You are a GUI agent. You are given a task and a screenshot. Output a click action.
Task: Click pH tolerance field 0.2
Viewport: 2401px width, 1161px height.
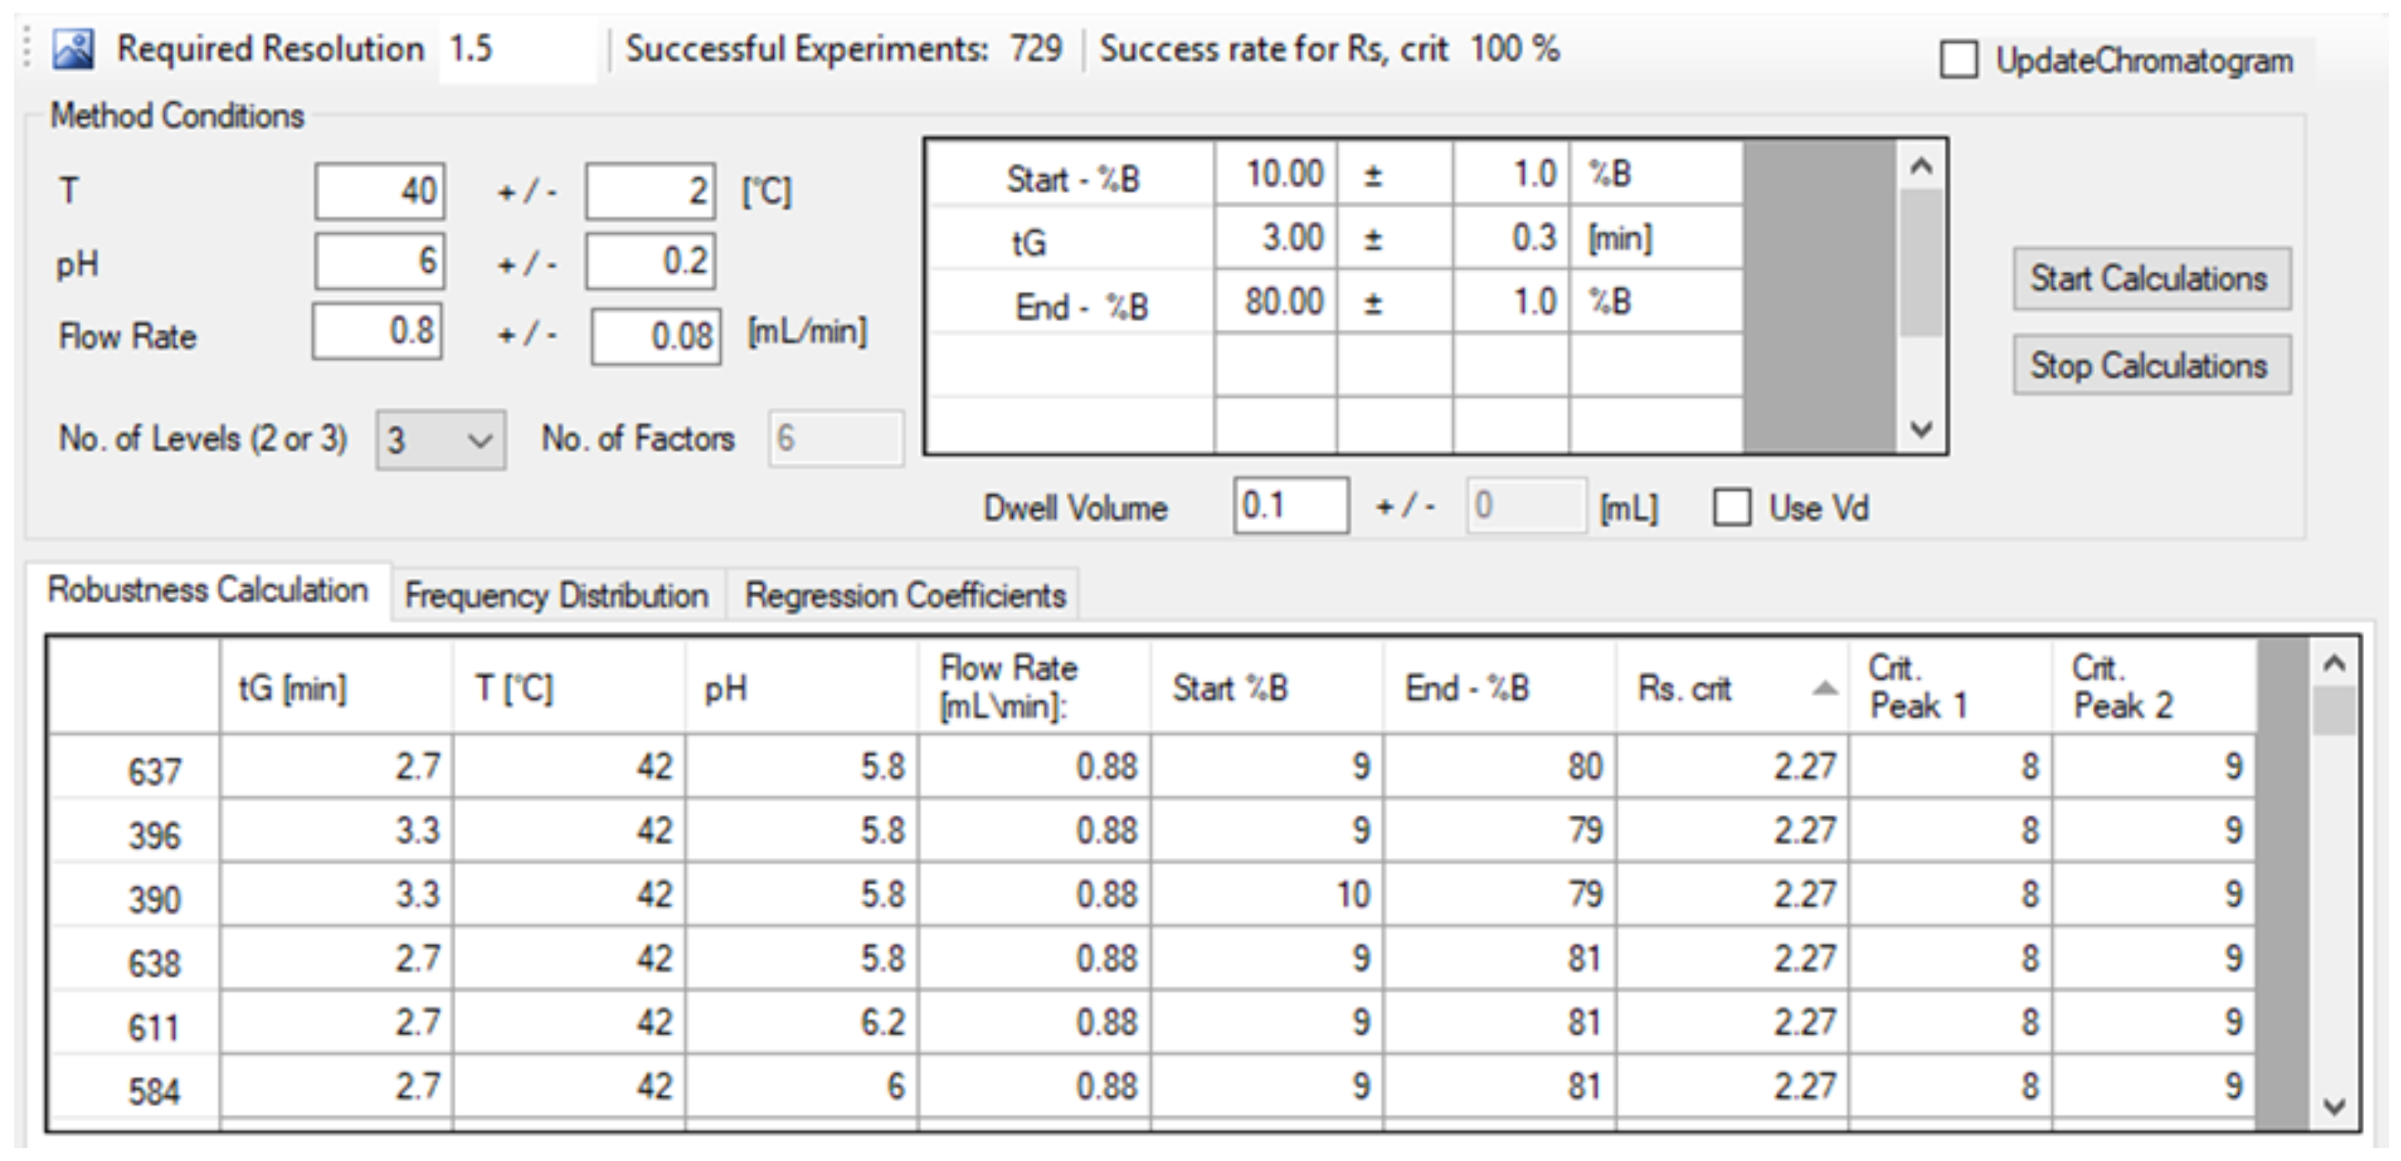[650, 262]
